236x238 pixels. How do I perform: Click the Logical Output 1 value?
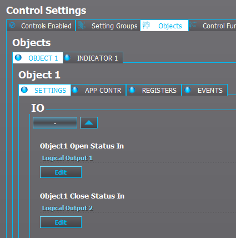[67, 158]
